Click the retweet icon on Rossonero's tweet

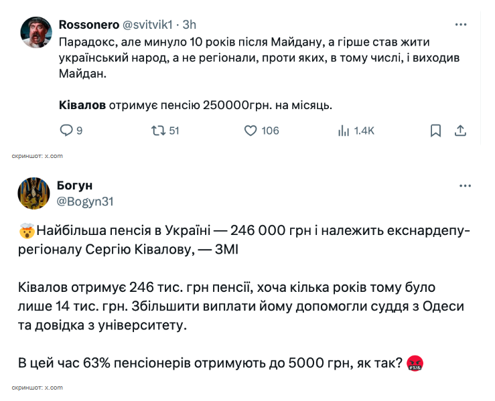[158, 131]
